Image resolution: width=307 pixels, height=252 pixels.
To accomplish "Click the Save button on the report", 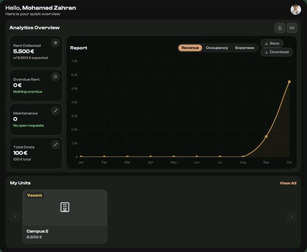I will coord(272,44).
